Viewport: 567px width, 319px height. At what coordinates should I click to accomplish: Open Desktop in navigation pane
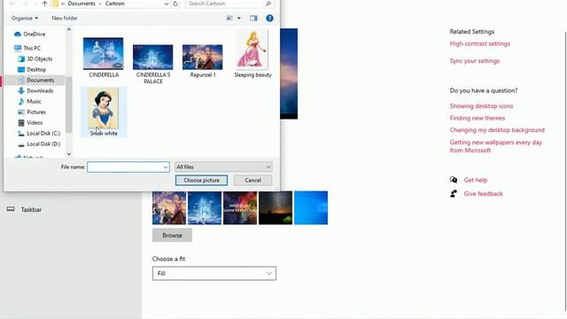32,69
